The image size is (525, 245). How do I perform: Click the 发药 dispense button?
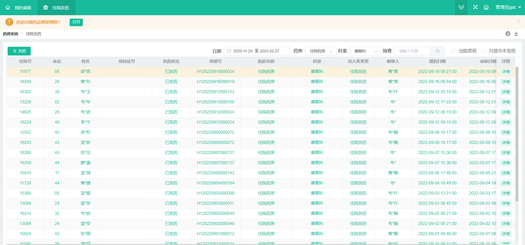click(19, 51)
